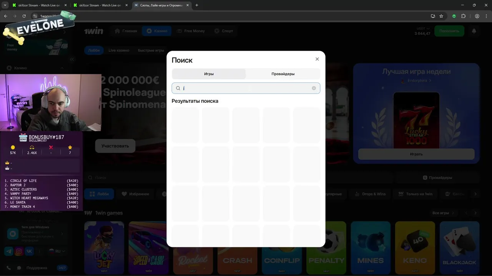Open Все игры link
The width and height of the screenshot is (492, 276).
[x=443, y=213]
